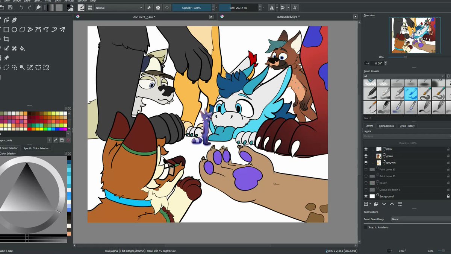Image resolution: width=451 pixels, height=254 pixels.
Task: Redo the last undone action
Action: [30, 8]
